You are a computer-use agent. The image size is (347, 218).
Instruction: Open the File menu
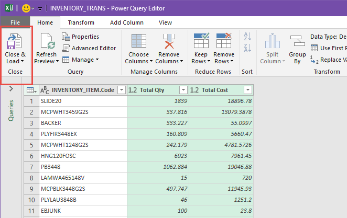coord(15,22)
